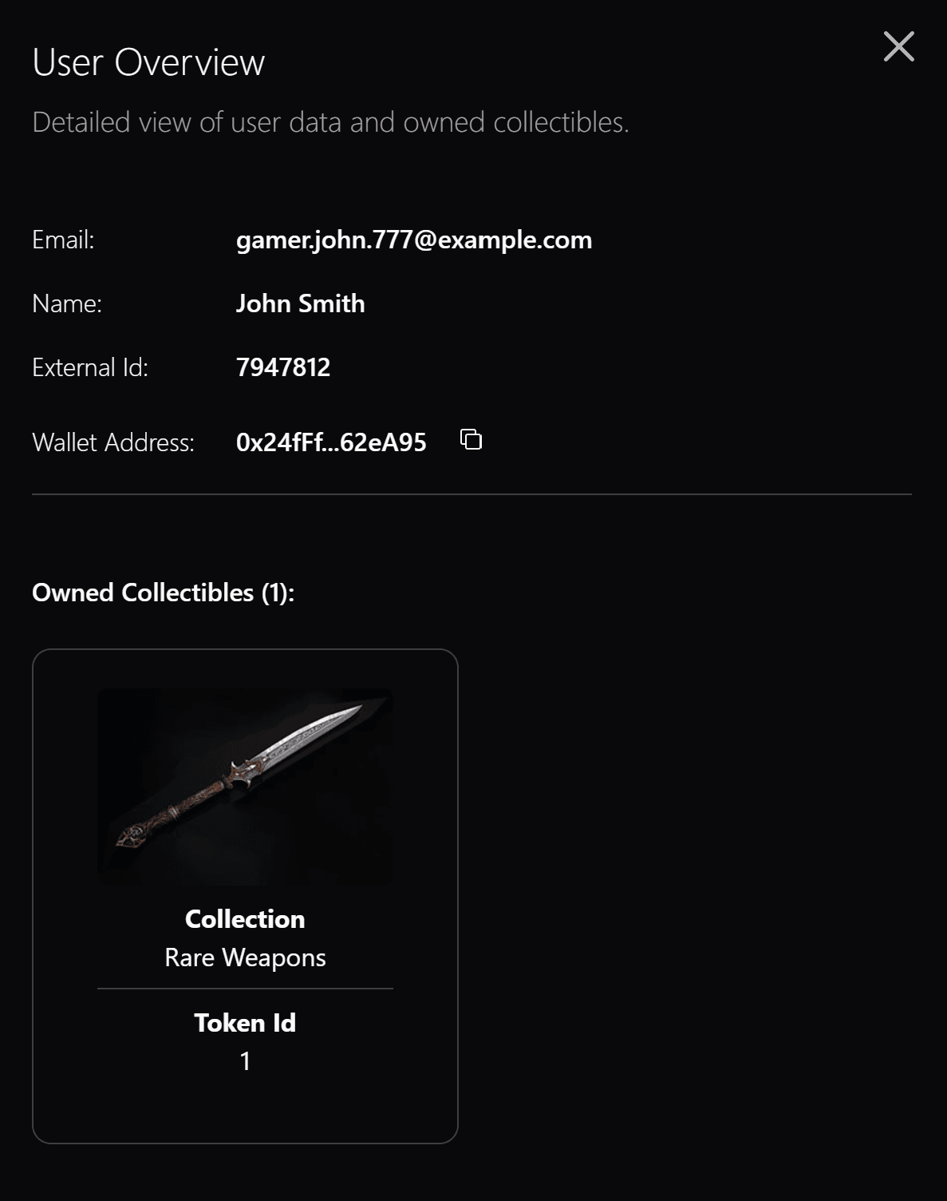The height and width of the screenshot is (1201, 947).
Task: Click the horizontal separator below Wallet Address
Action: [472, 494]
